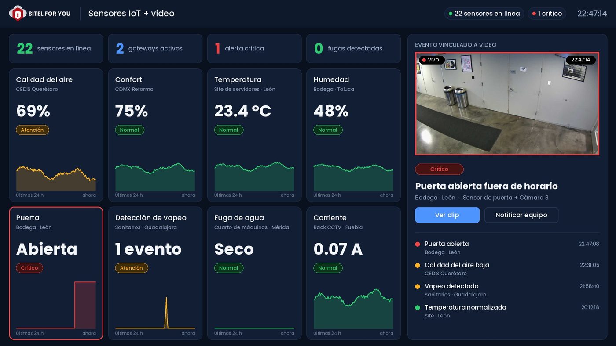Click the Temperatura 24-hour trend chart
Viewport: 616px width, 346px height.
click(x=254, y=177)
